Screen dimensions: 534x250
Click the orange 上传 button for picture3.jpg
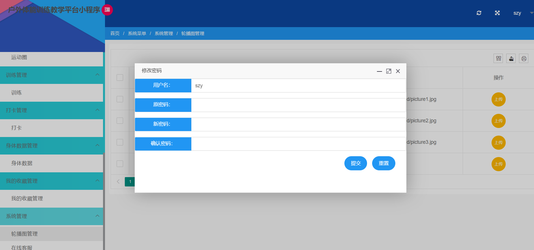click(x=499, y=143)
